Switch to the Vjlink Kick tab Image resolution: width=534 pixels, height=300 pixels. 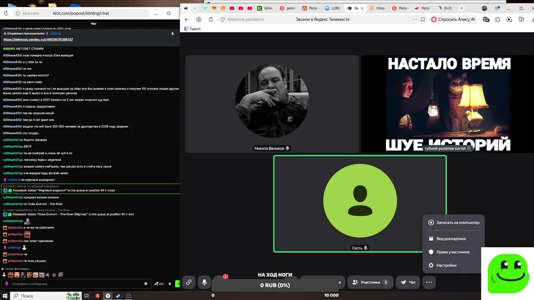coord(266,8)
